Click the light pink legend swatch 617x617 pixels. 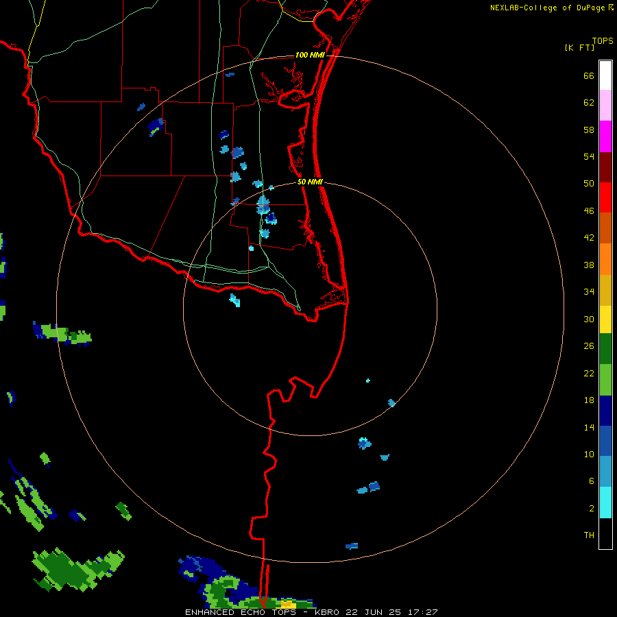tap(605, 105)
